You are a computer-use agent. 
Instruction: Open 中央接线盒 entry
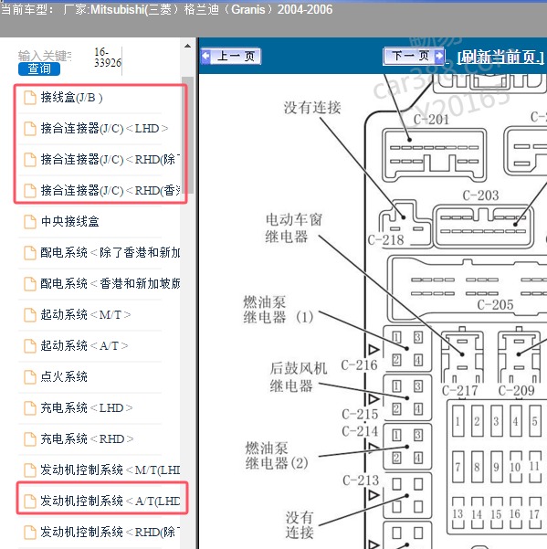(x=70, y=222)
